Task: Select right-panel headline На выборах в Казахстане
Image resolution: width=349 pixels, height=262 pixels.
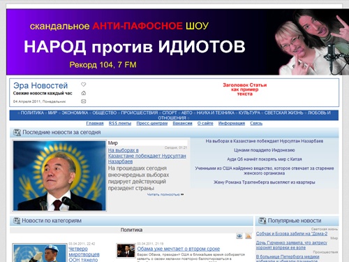Action: click(x=265, y=141)
